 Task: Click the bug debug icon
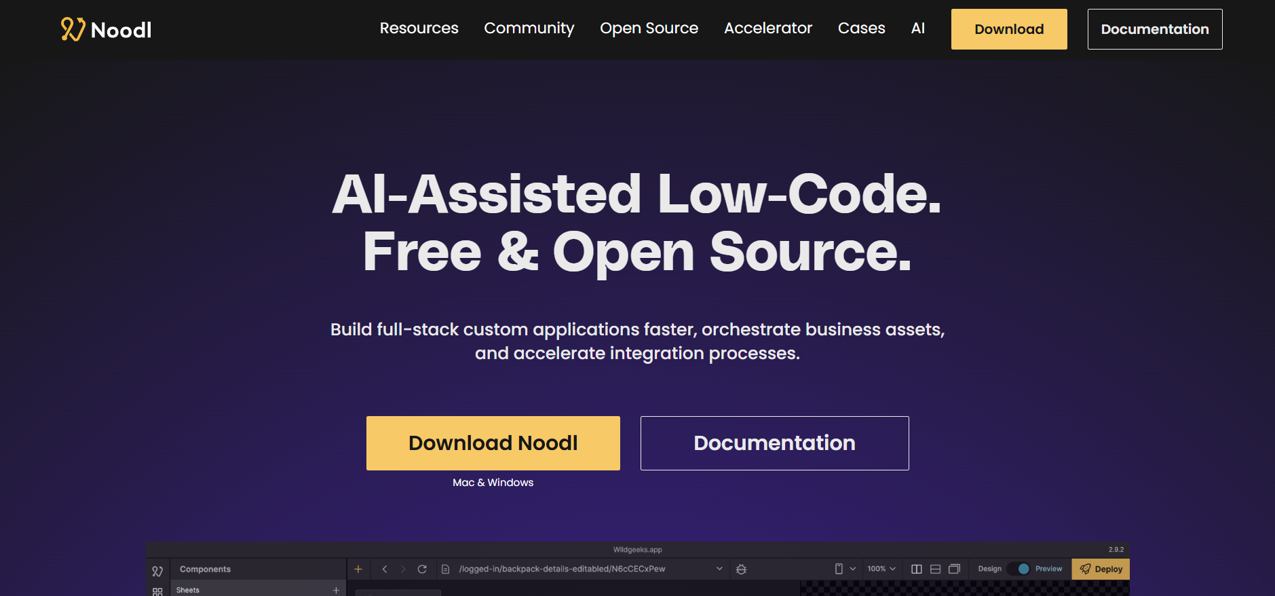[741, 569]
